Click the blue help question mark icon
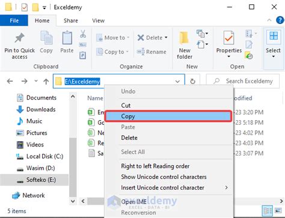 pos(280,20)
